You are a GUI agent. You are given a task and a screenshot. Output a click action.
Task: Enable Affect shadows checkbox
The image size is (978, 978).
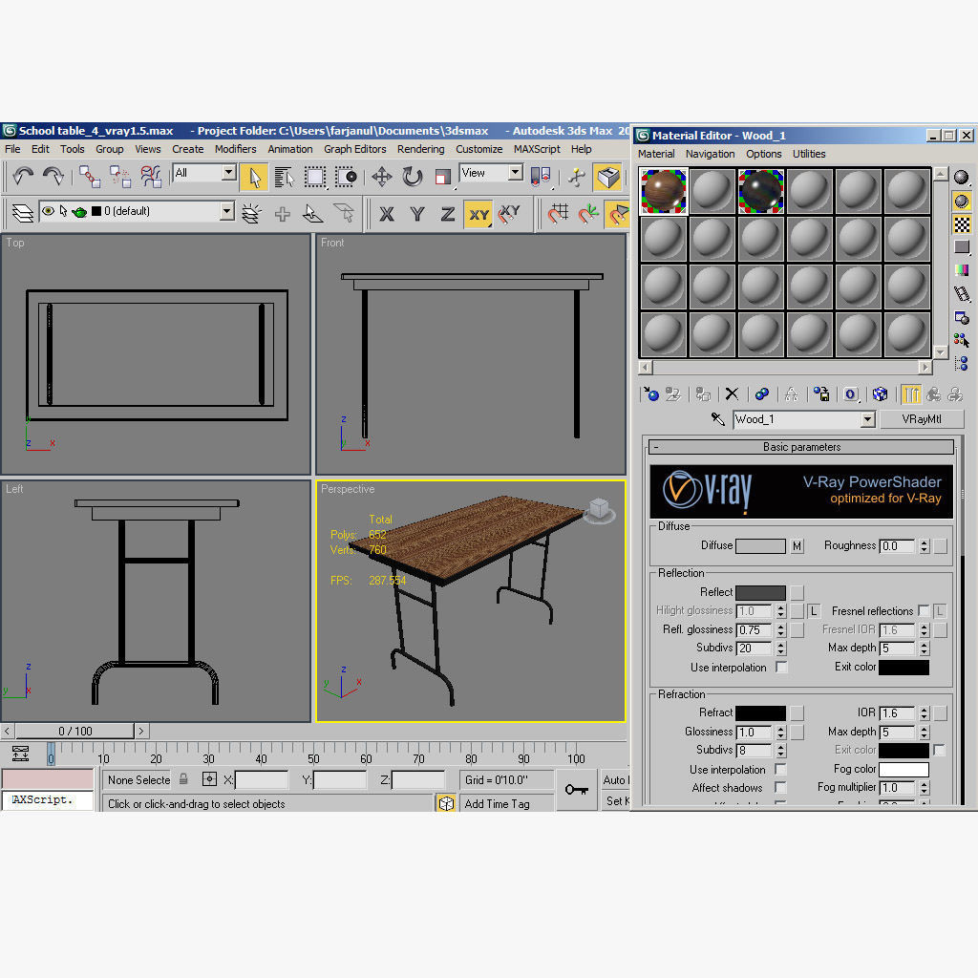click(780, 787)
